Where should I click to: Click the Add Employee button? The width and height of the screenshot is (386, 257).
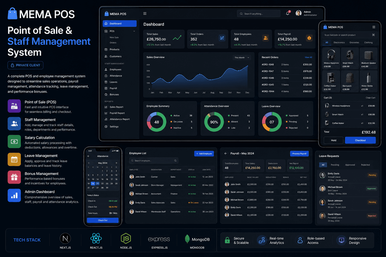[x=204, y=154]
